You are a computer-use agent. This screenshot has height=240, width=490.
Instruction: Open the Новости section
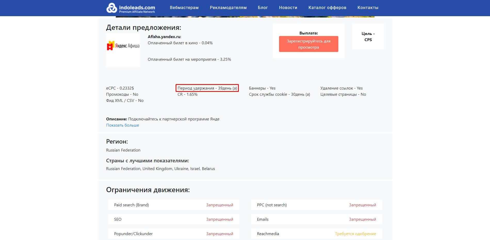coord(288,8)
